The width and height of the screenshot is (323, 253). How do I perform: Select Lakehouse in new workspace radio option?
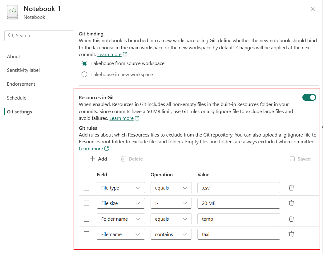(x=84, y=74)
